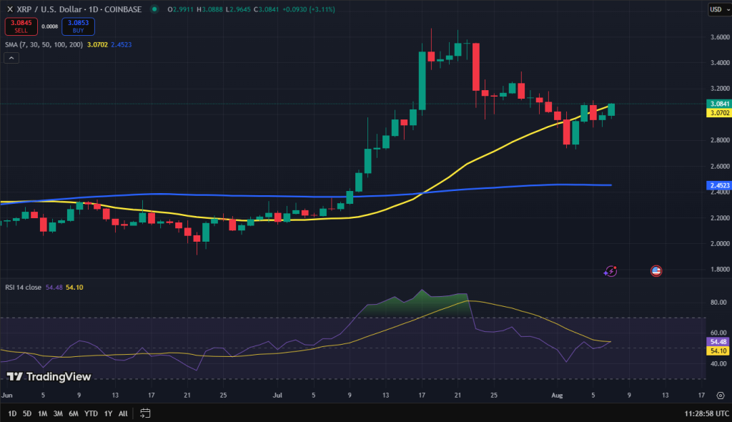Click the 0.0008 spread value
The image size is (732, 422).
[49, 26]
